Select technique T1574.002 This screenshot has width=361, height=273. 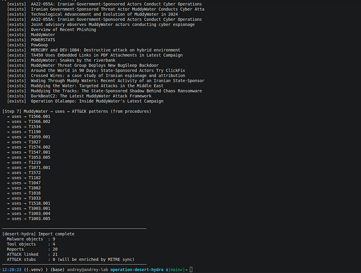pyautogui.click(x=39, y=147)
